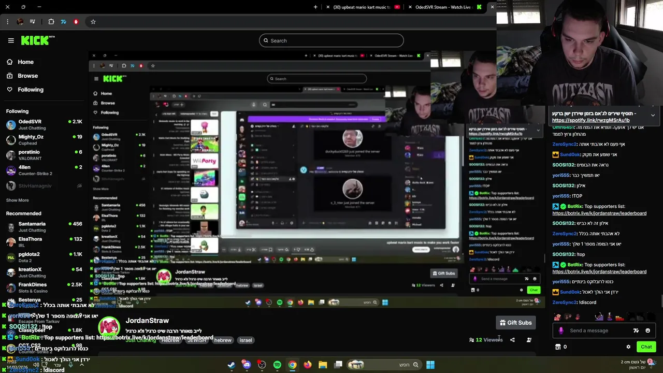Screen dimensions: 663x373
Task: Open offline StiviHamagniv channel
Action: tap(44, 185)
